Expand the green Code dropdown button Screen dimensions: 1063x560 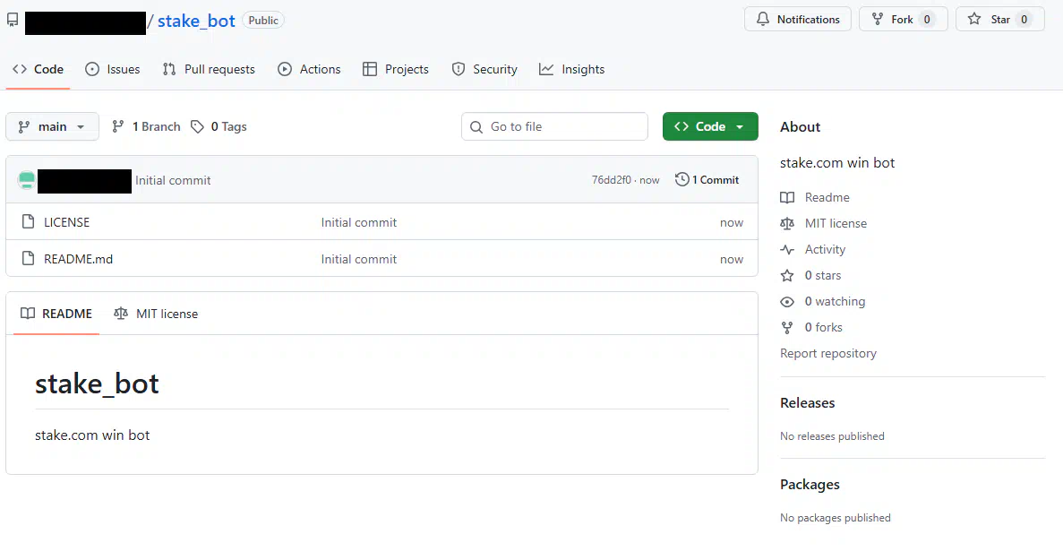pos(710,126)
